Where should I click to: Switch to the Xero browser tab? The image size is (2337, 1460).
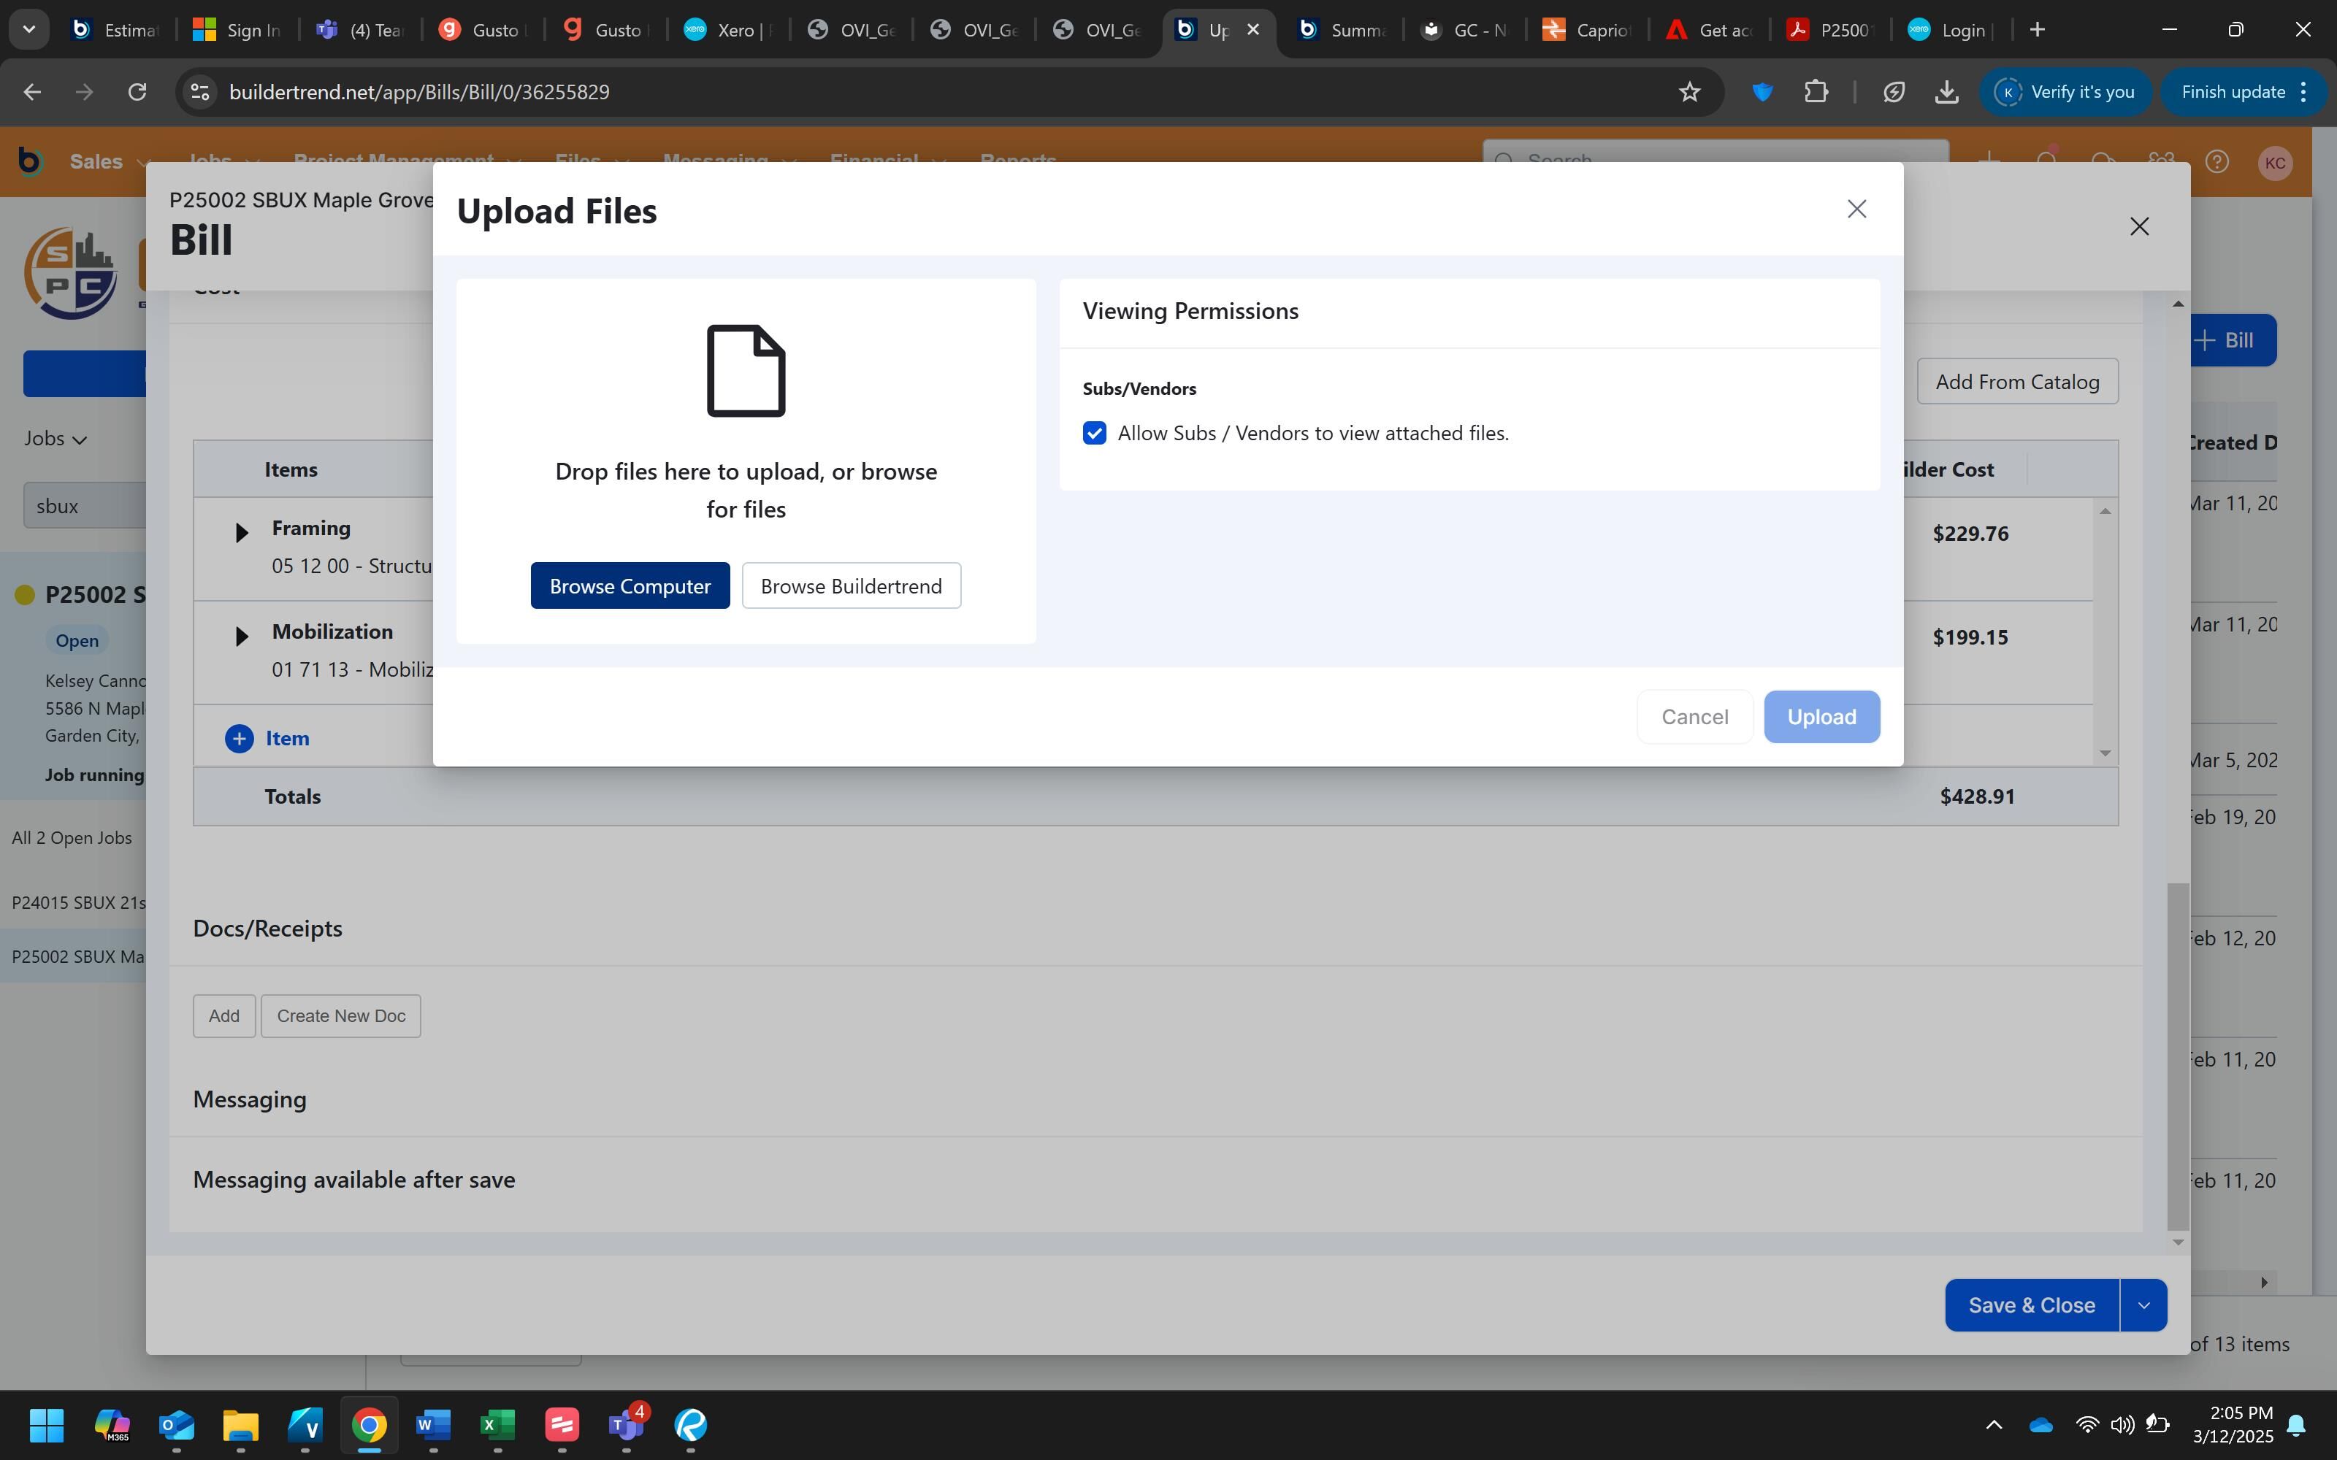(x=727, y=30)
